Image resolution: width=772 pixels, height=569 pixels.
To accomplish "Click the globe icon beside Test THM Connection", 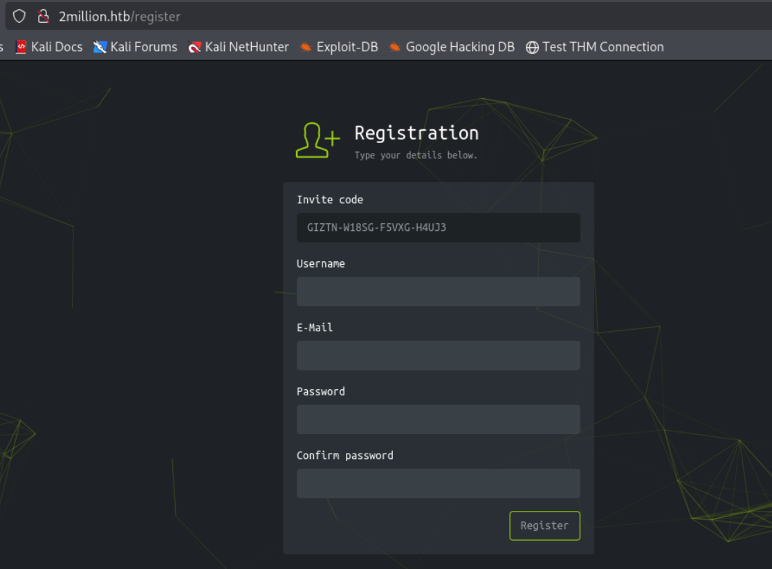I will coord(531,46).
